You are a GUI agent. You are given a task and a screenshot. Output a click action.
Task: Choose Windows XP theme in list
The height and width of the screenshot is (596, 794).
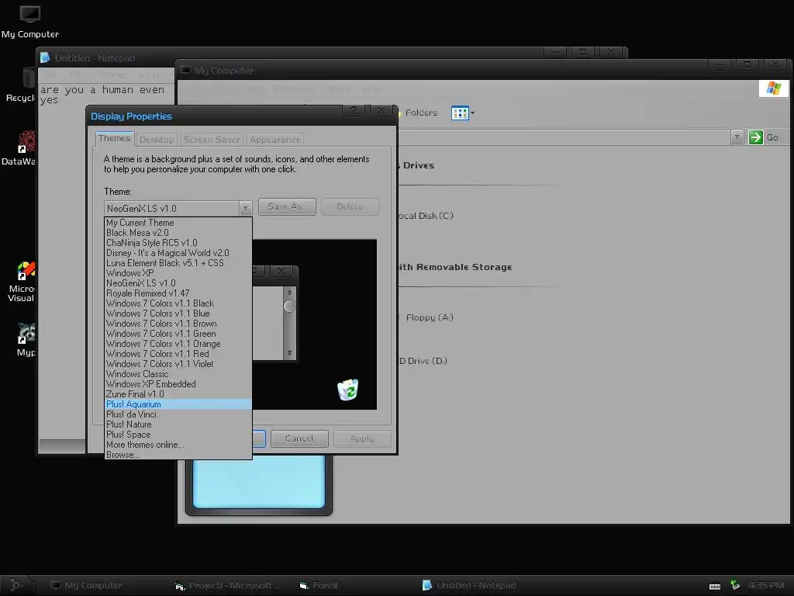pyautogui.click(x=178, y=273)
